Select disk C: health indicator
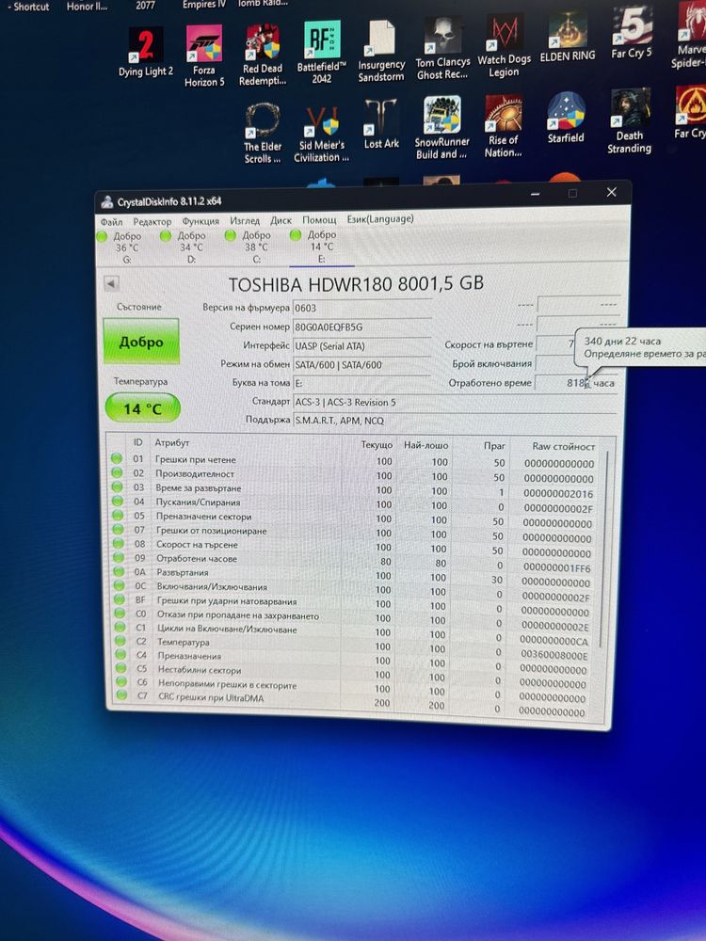This screenshot has width=706, height=941. click(230, 235)
